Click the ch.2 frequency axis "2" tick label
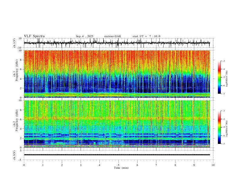 click(21, 138)
